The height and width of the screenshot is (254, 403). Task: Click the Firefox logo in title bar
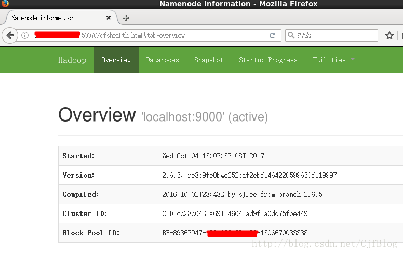tap(5, 3)
